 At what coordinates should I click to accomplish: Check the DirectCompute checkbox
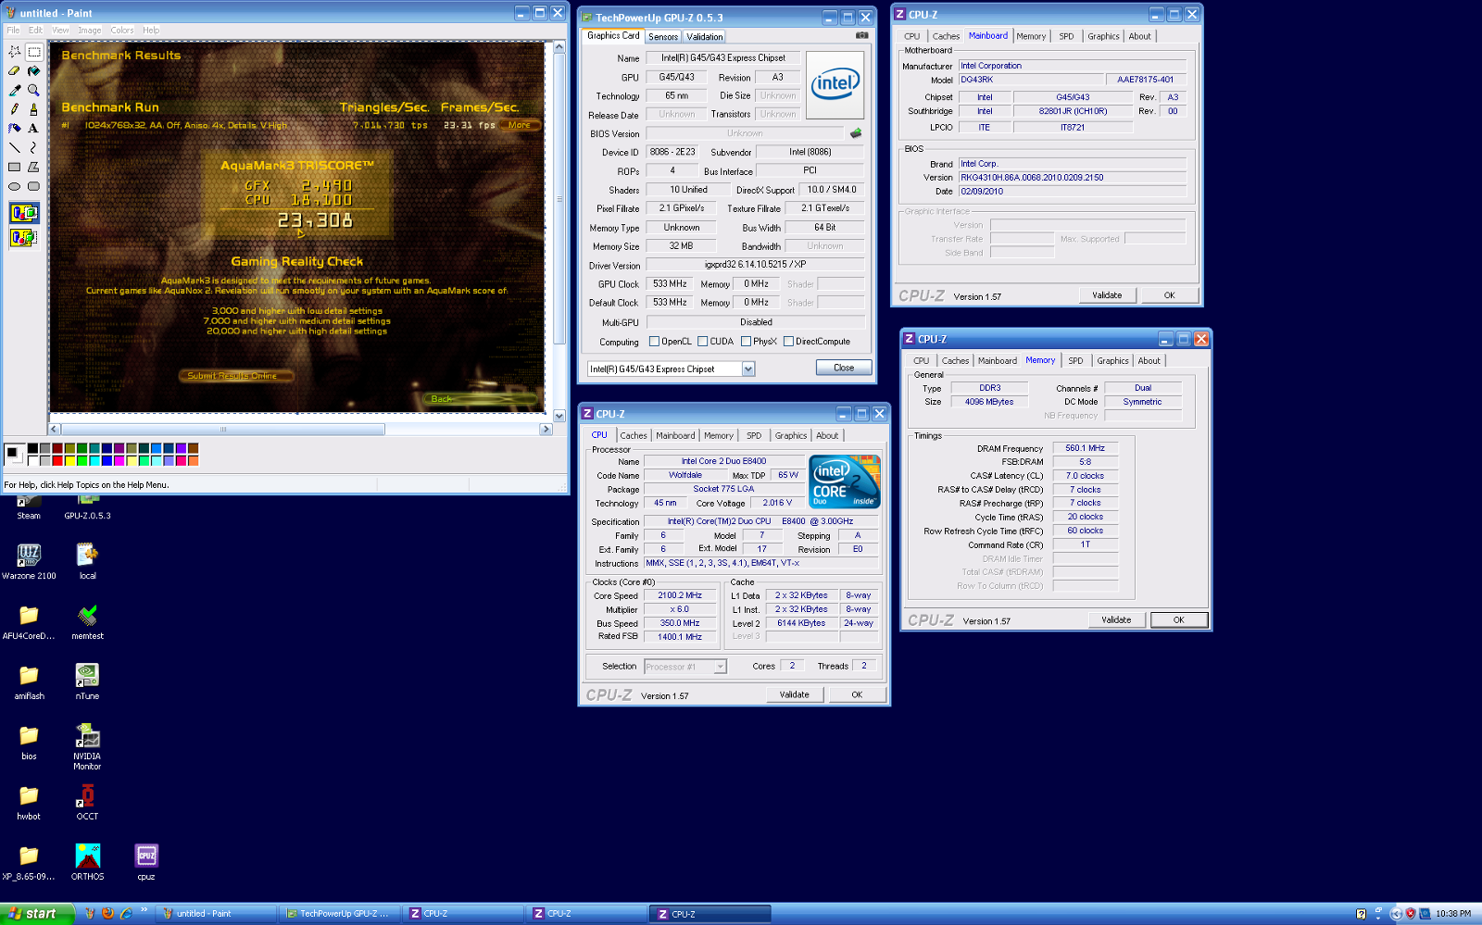coord(788,342)
